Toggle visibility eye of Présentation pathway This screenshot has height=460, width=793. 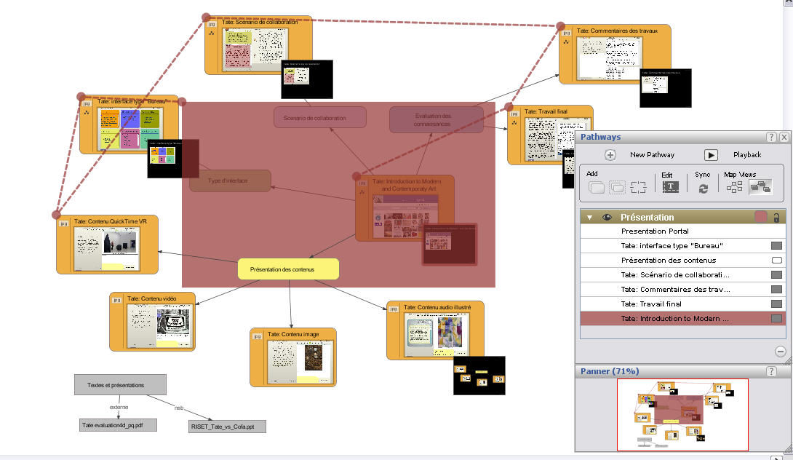point(605,217)
